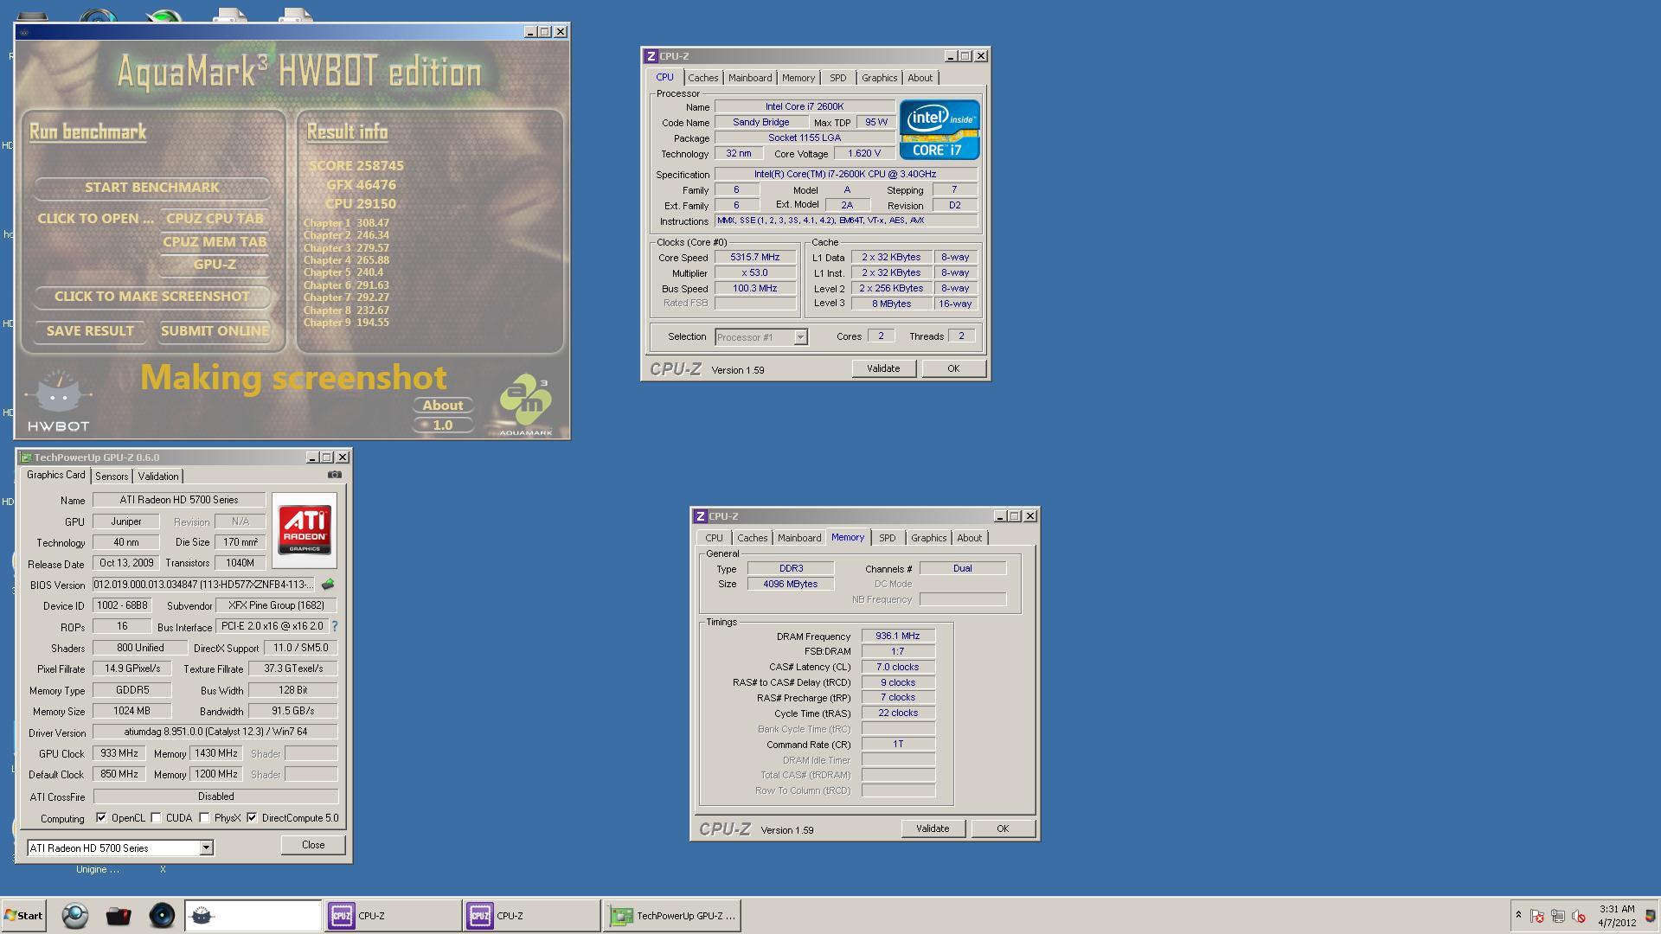Open the SPD tab in upper CPU-Z window
Screen dimensions: 1661x934
tap(837, 78)
